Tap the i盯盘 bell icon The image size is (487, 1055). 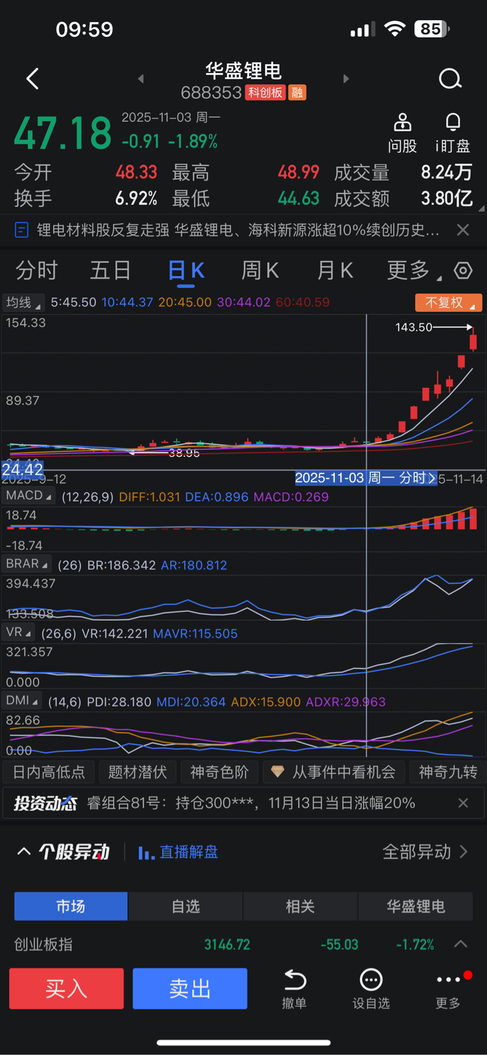point(453,122)
